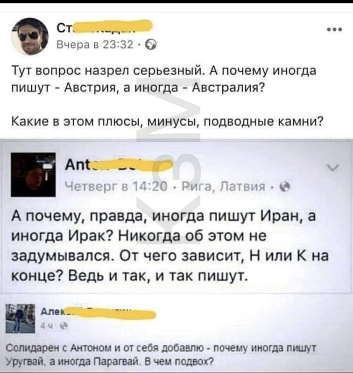Open the street-photo avatar of the Алек… comment
The image size is (353, 373).
20,318
